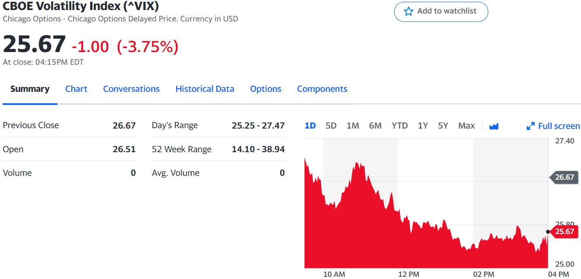Click the 12 PM axis label
This screenshot has width=581, height=279.
click(409, 274)
